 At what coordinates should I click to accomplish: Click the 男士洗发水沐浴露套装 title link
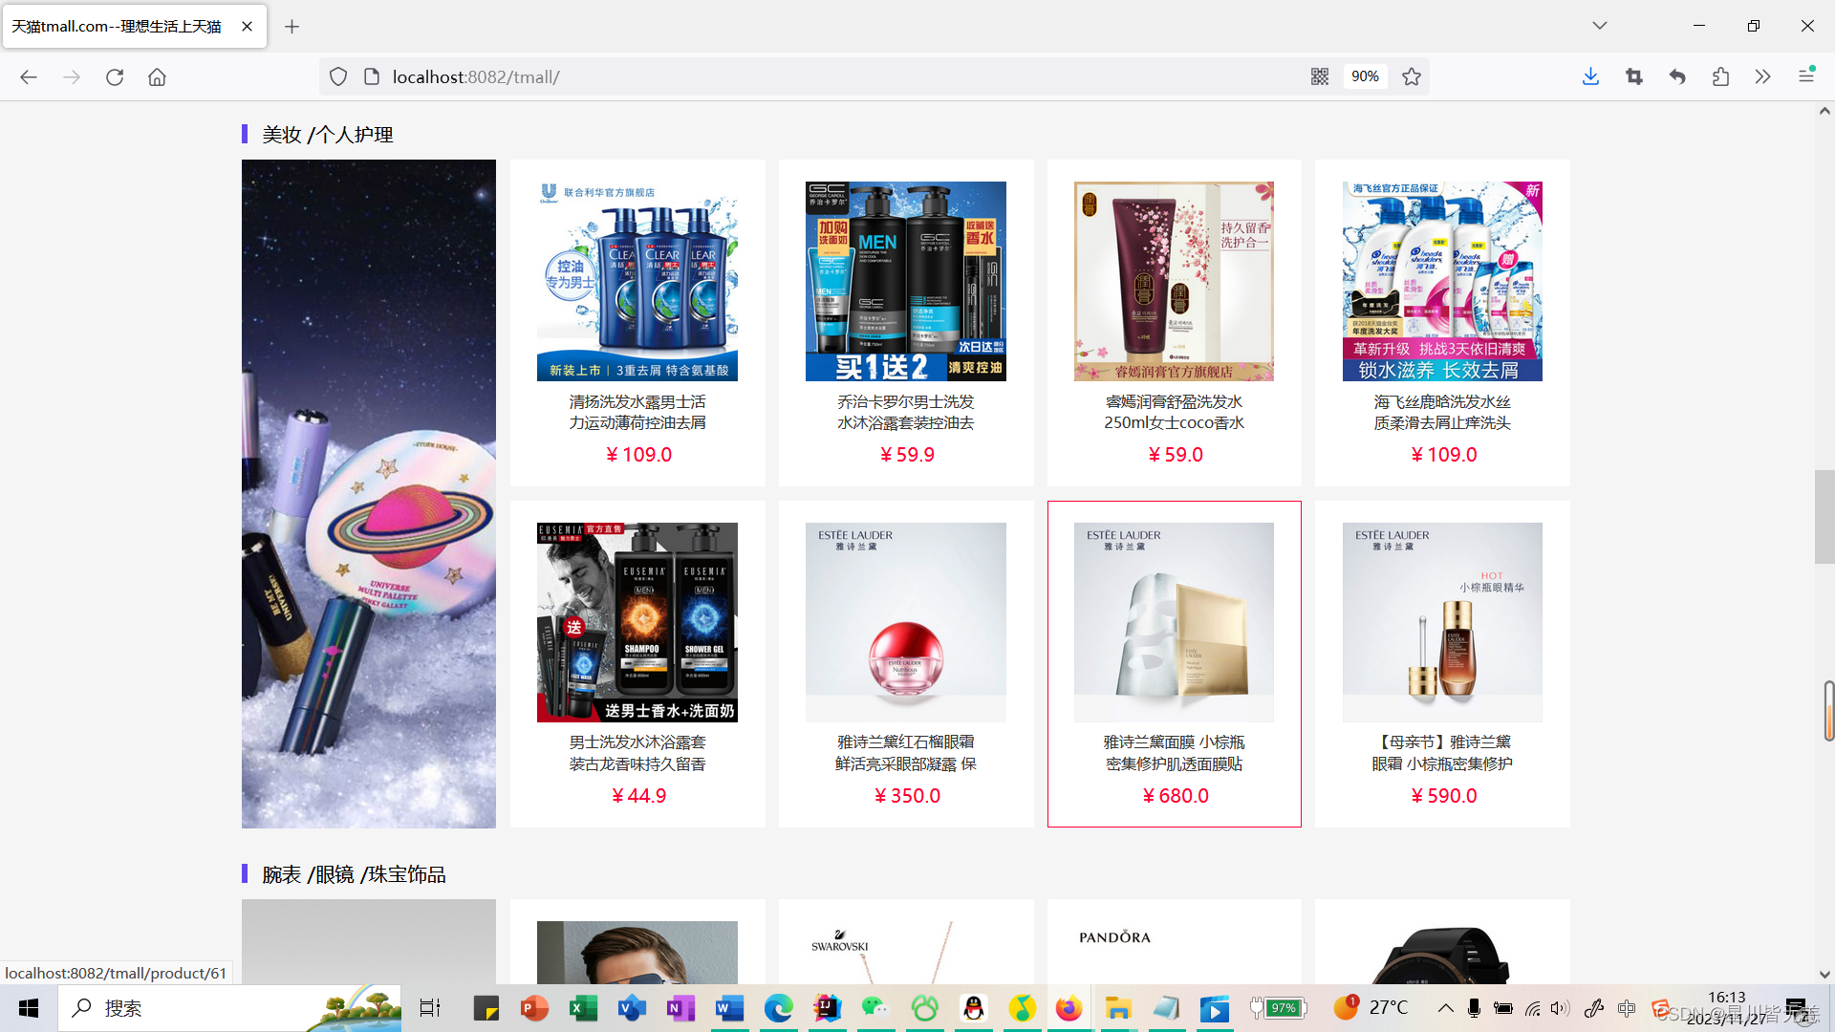[637, 753]
